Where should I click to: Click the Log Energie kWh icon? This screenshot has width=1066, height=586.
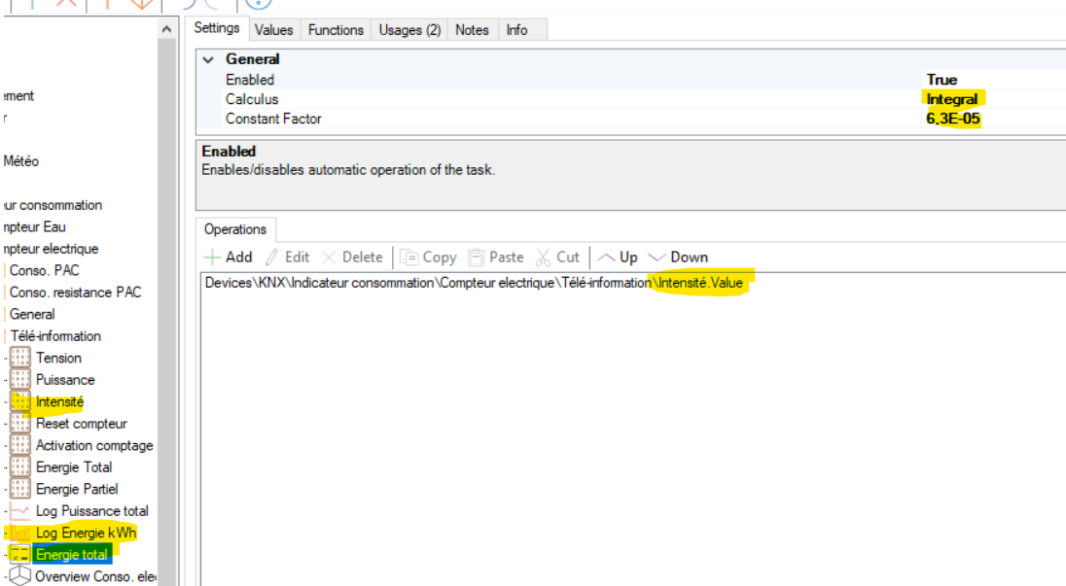click(20, 534)
